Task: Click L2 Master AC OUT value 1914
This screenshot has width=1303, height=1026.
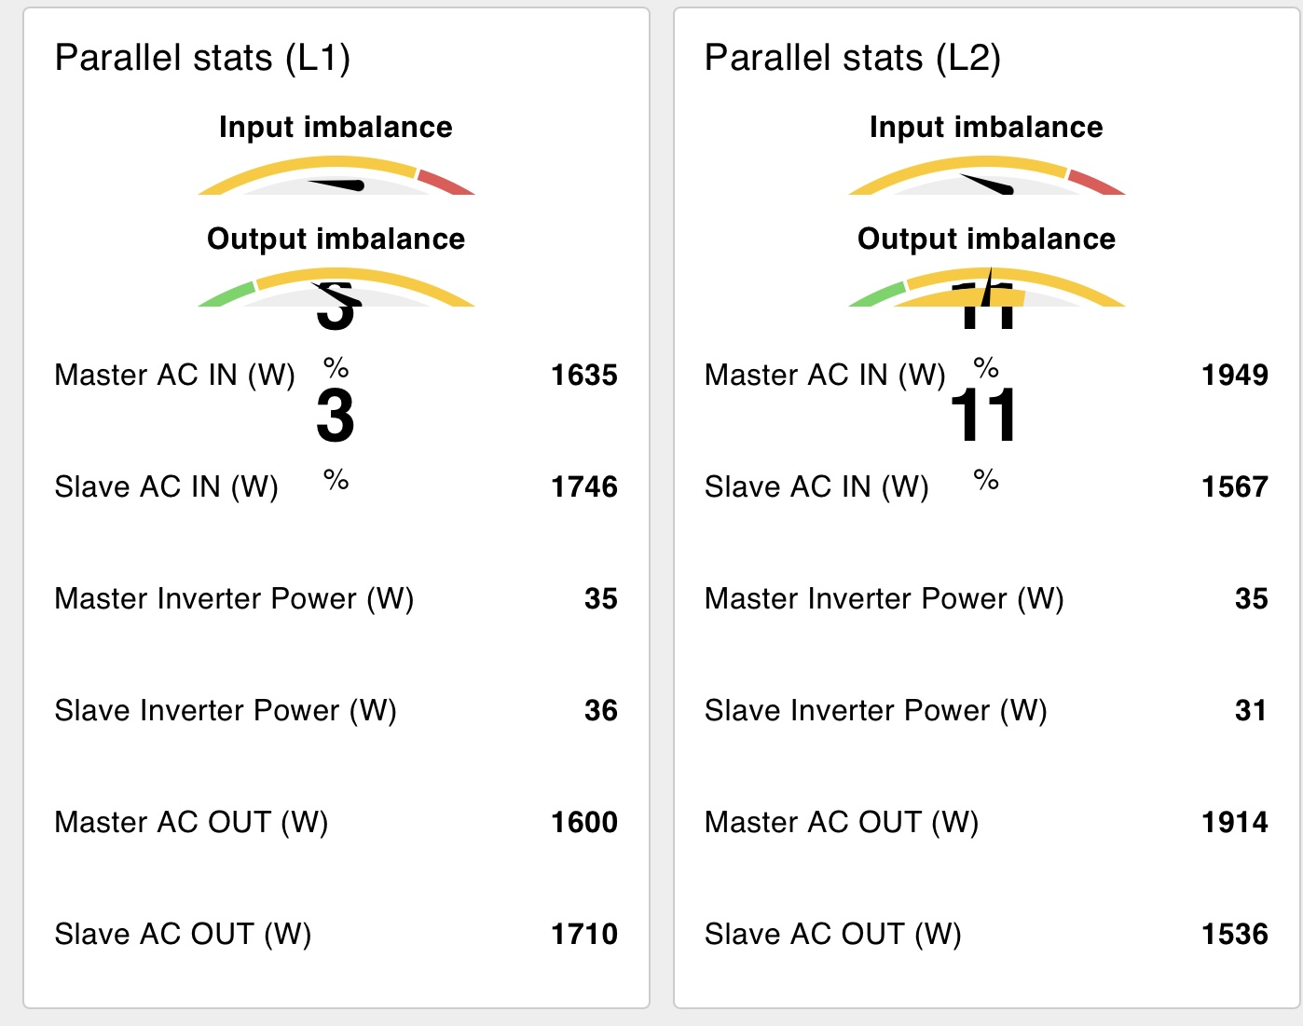Action: coord(1235,822)
